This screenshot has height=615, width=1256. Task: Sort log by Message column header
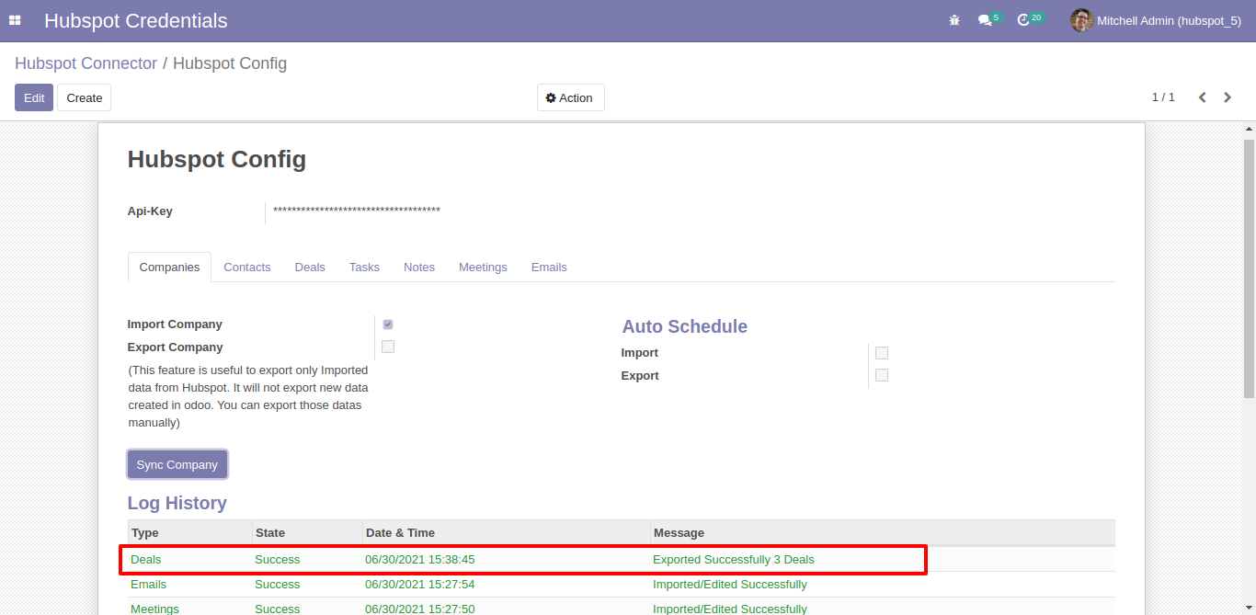coord(883,533)
